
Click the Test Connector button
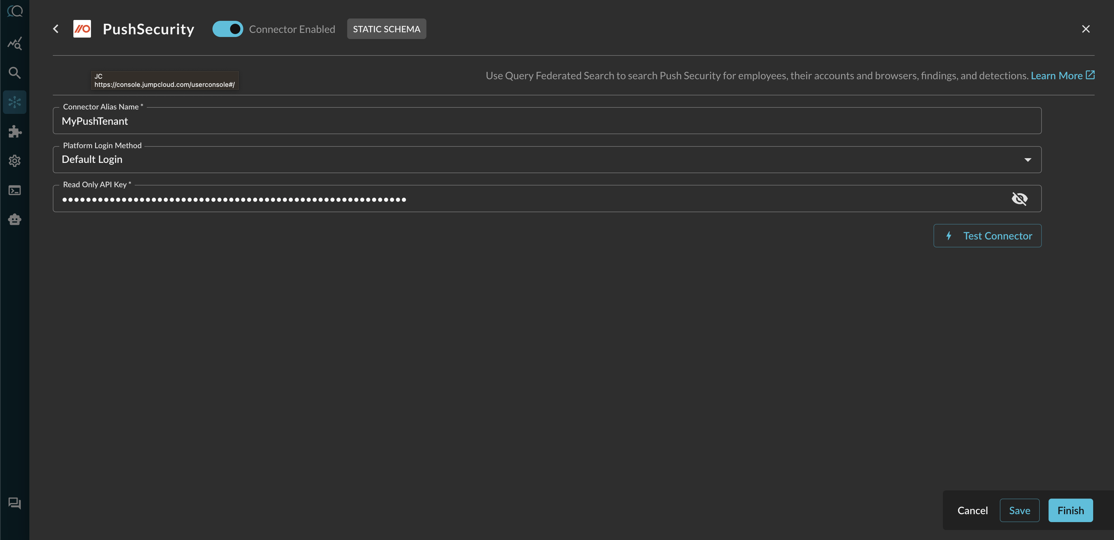pyautogui.click(x=987, y=236)
